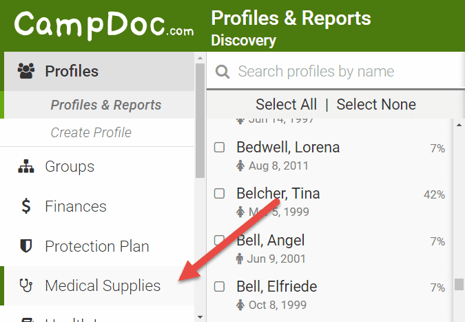Click the sidebar vertical scrollbar thumb
The height and width of the screenshot is (322, 465).
point(200,121)
